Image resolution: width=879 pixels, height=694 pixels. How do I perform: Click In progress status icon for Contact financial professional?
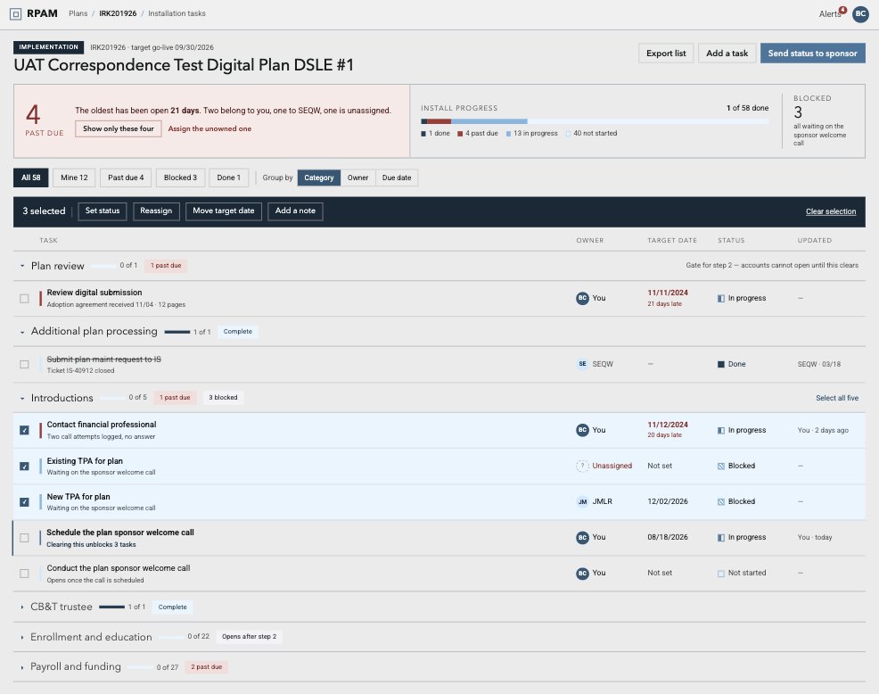(x=721, y=430)
